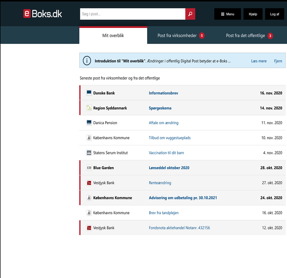Open the Lønseddel oktober 2020 message

click(x=169, y=168)
